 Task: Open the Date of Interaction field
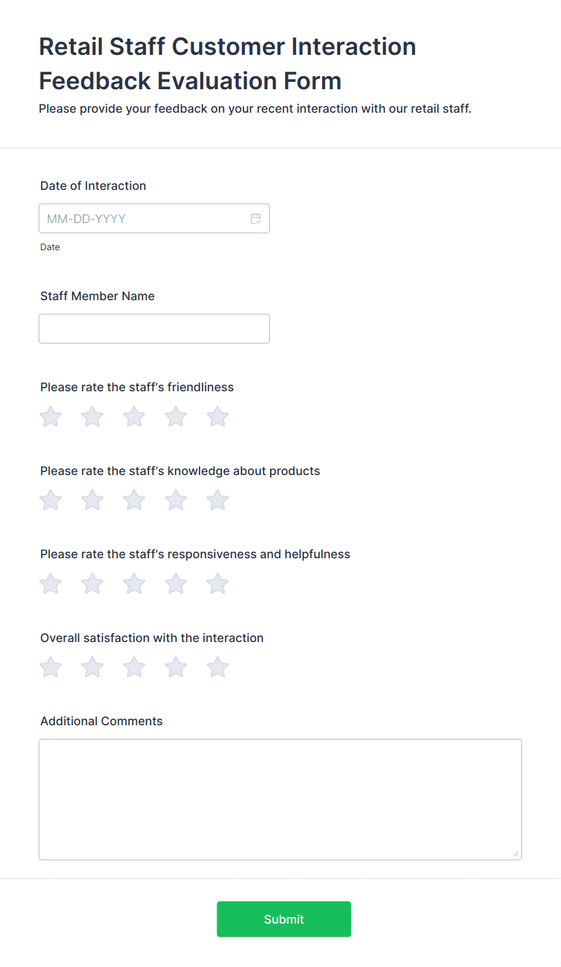(x=154, y=218)
